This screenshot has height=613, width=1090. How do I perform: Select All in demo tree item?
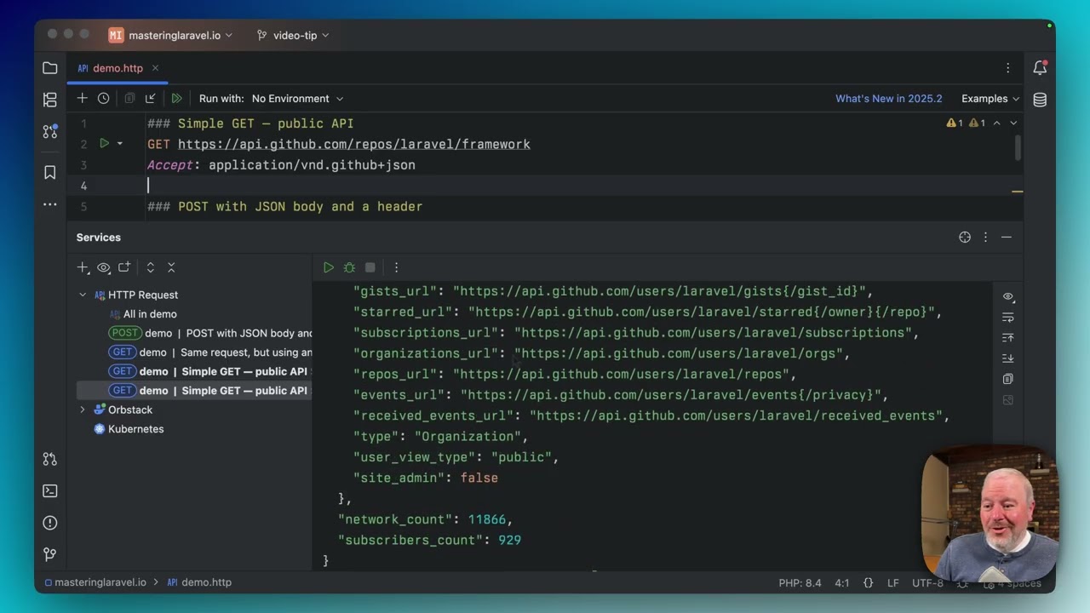(142, 314)
